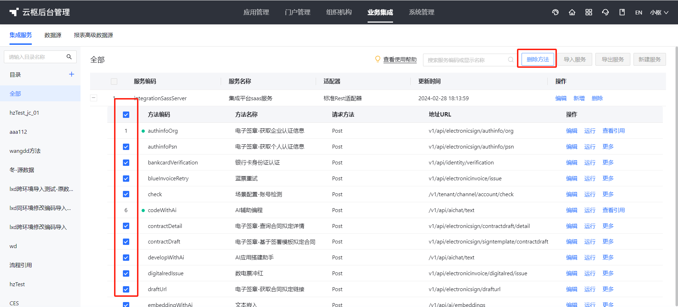Viewport: 678px width, 307px height.
Task: Select 全部 in directory list
Action: point(40,94)
